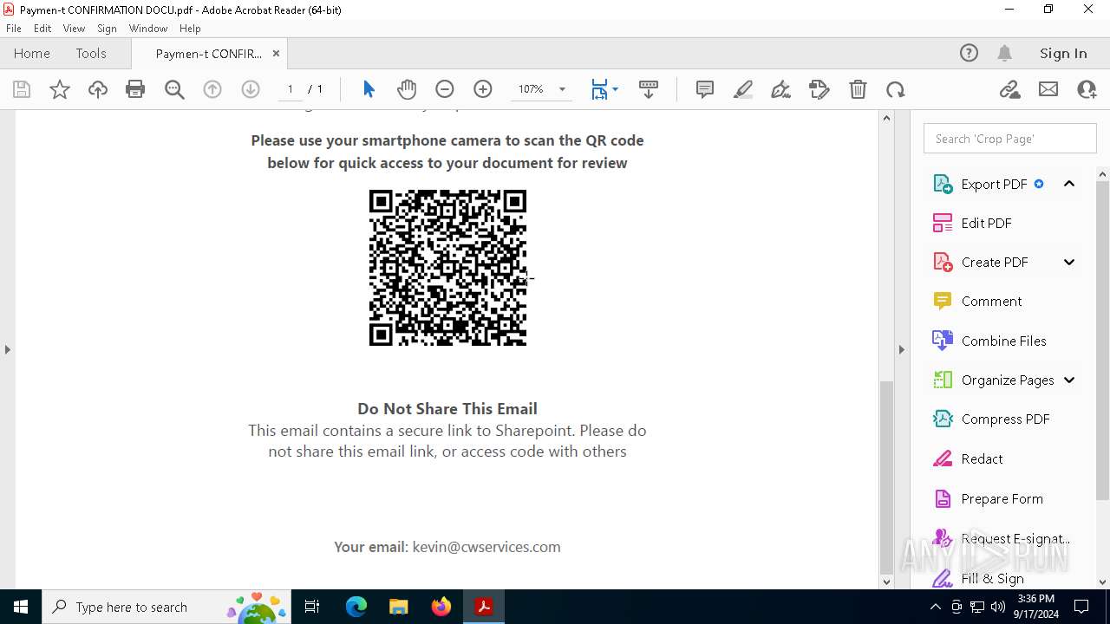The width and height of the screenshot is (1110, 624).
Task: Select the sign document pen tool
Action: (781, 89)
